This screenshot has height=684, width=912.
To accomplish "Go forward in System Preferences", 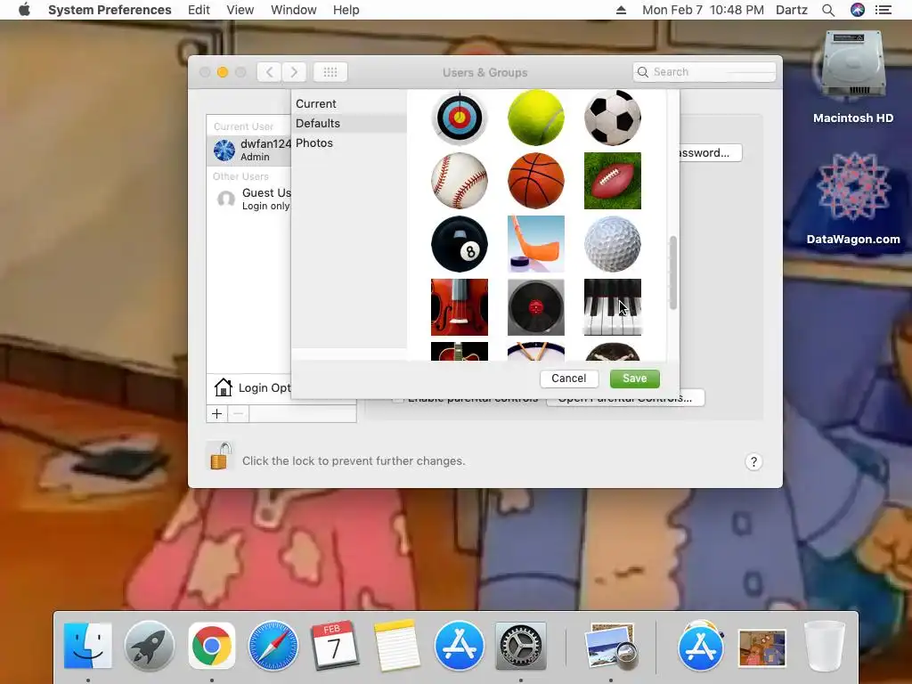I will [294, 72].
